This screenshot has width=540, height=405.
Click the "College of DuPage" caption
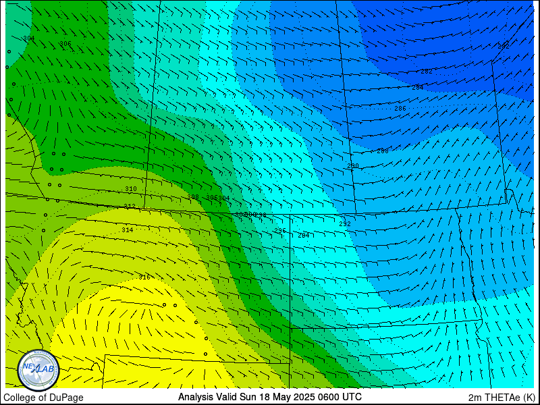tap(43, 398)
